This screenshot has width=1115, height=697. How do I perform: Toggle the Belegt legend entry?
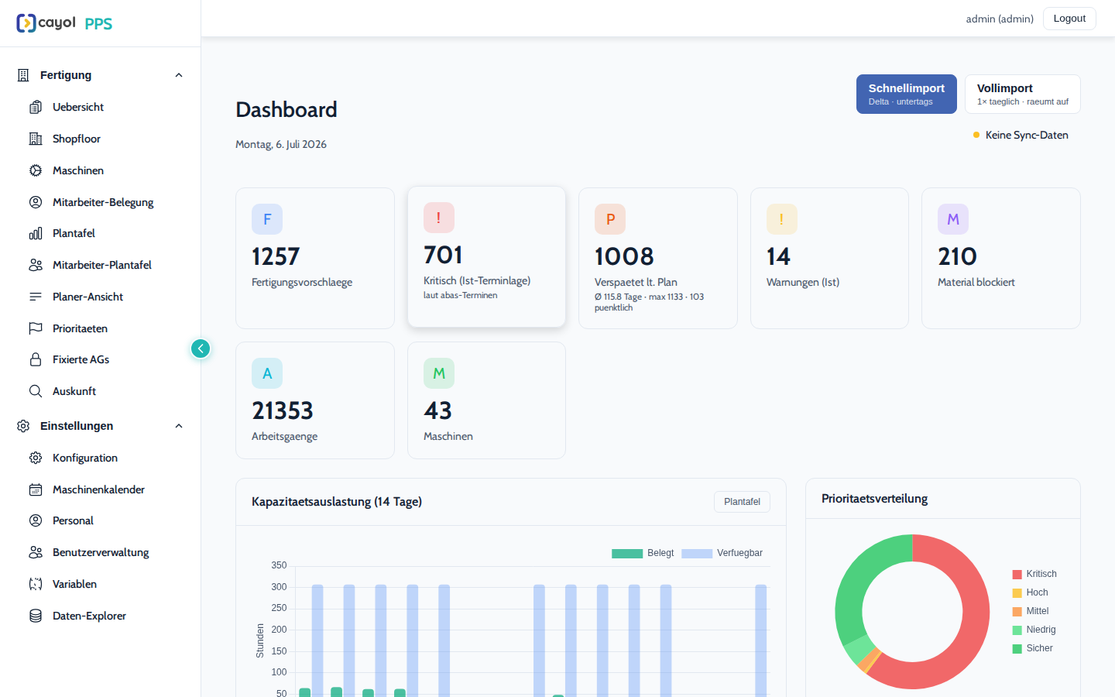pyautogui.click(x=643, y=553)
